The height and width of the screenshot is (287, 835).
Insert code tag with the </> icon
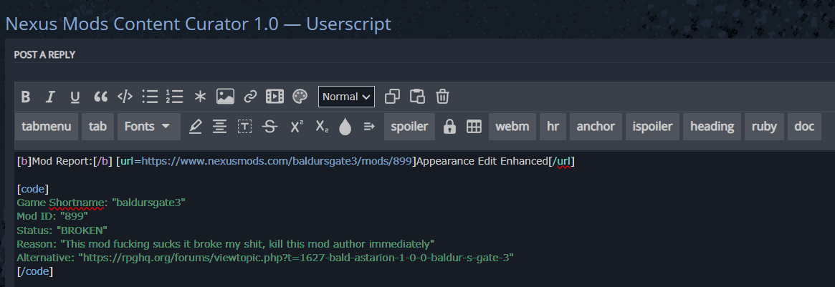(125, 96)
